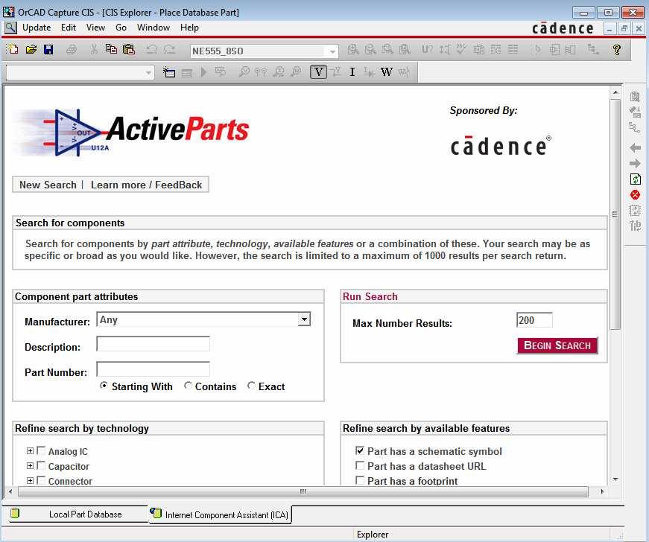The height and width of the screenshot is (542, 649).
Task: Click the Undo arrow icon
Action: point(151,50)
